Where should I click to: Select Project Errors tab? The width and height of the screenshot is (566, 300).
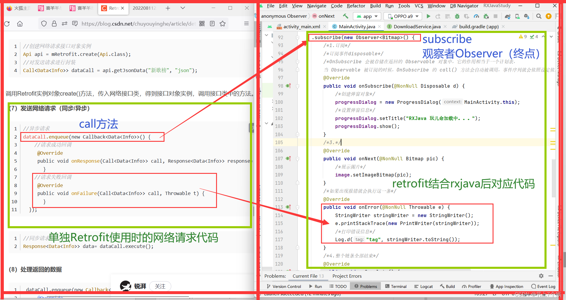(347, 276)
